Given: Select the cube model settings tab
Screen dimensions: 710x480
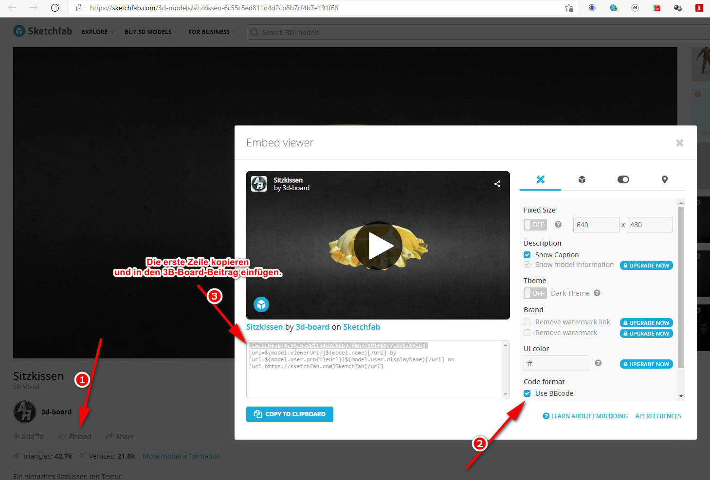Looking at the screenshot, I should [582, 179].
